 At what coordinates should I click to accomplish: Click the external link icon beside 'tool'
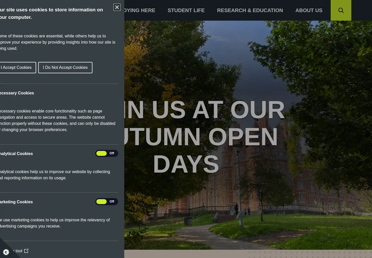click(26, 251)
